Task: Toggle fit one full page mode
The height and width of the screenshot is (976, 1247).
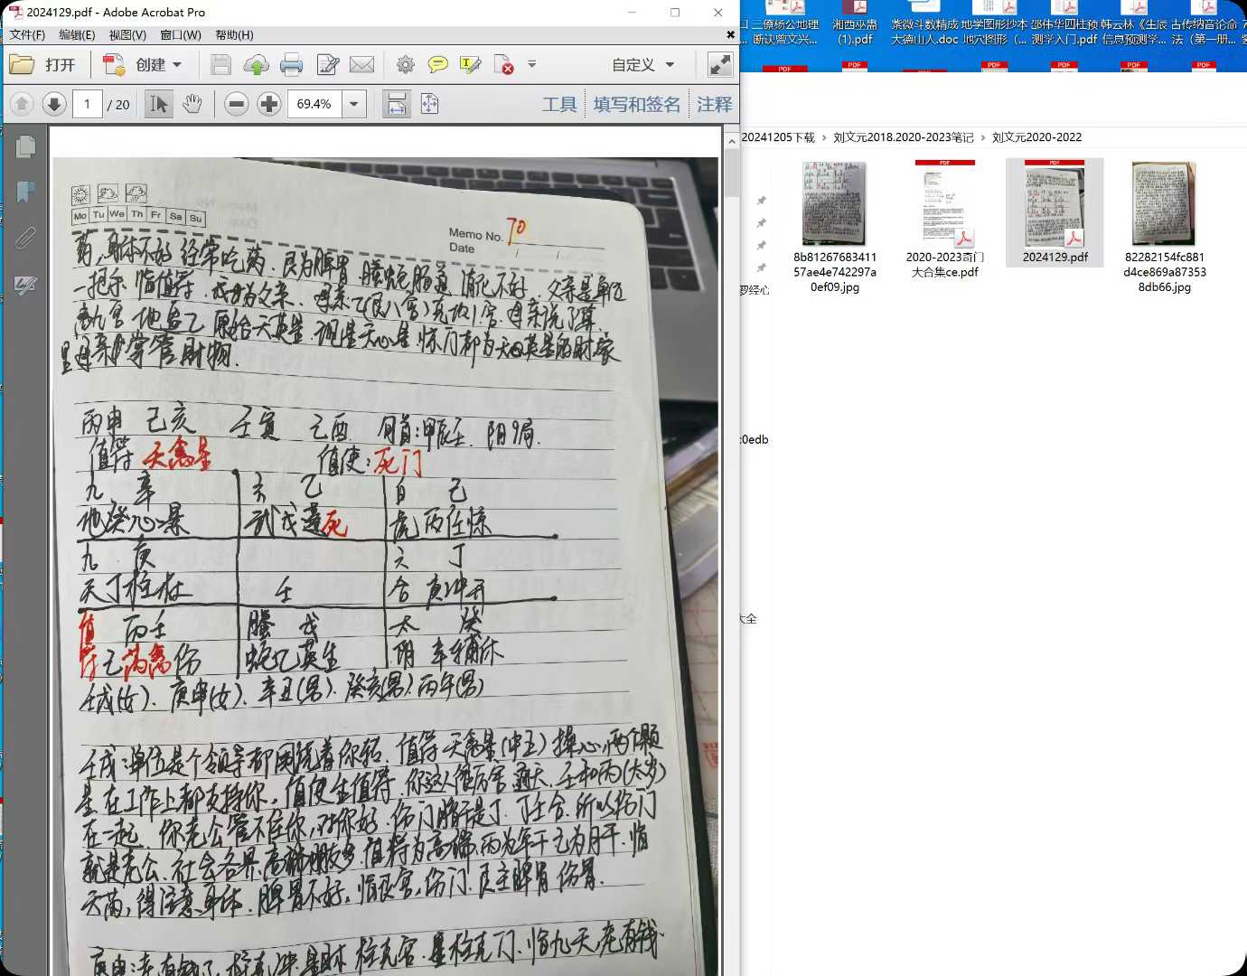Action: [430, 104]
